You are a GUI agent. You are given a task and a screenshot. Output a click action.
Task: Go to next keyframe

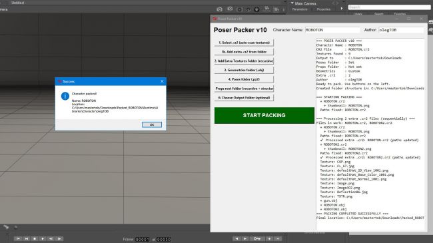[245, 238]
